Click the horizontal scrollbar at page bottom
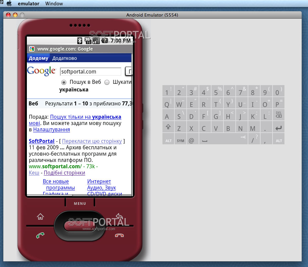This screenshot has height=267, width=308. pyautogui.click(x=50, y=195)
